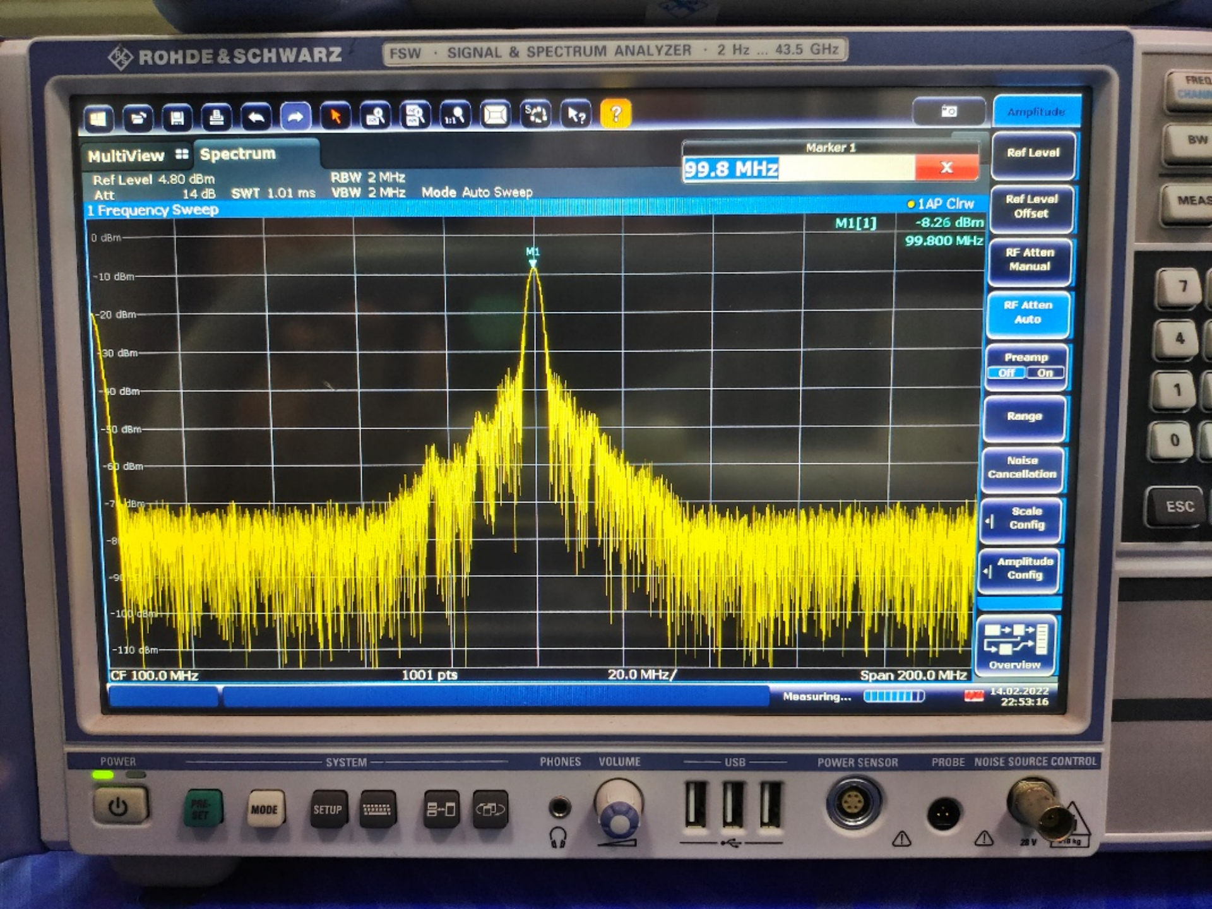Activate the multiple zoom magnifier icon
The image size is (1212, 909).
[x=415, y=116]
